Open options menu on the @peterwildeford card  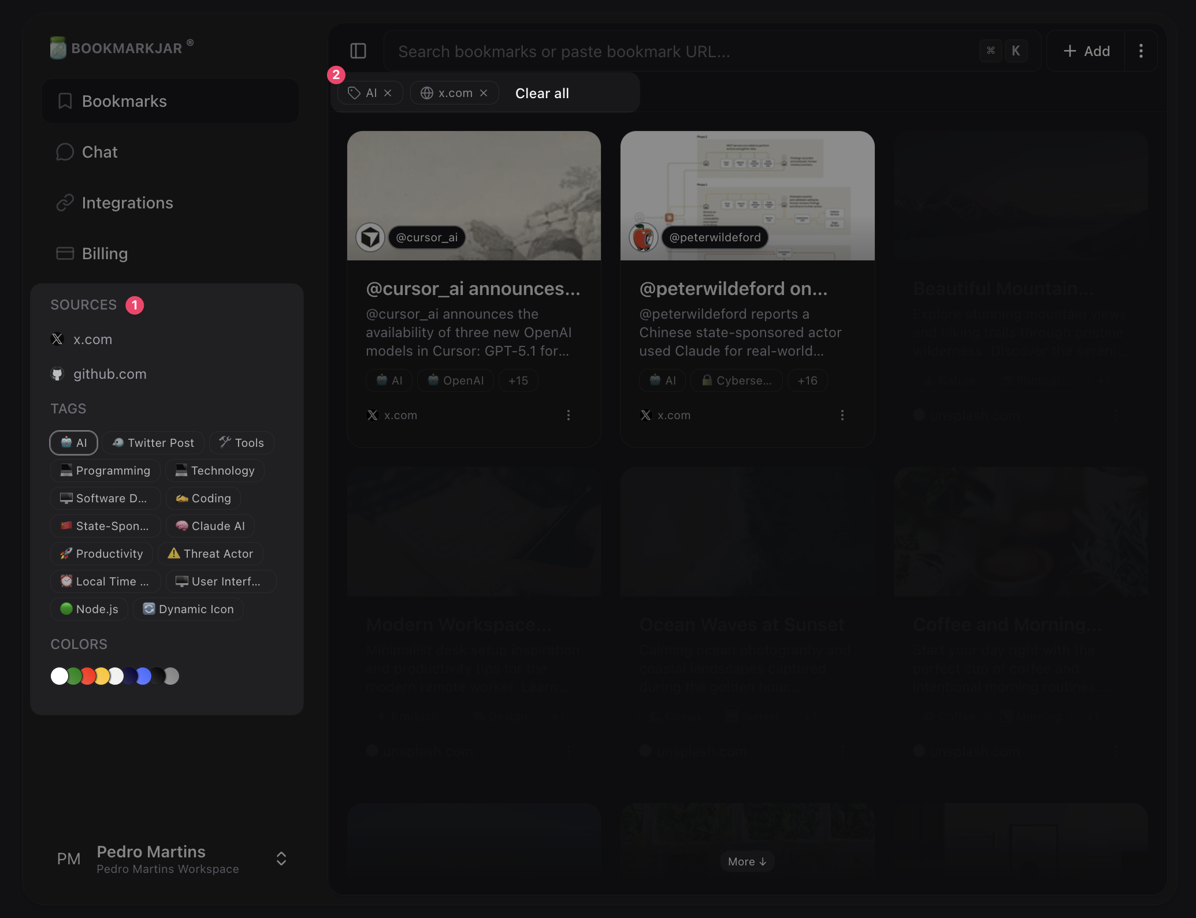(842, 415)
